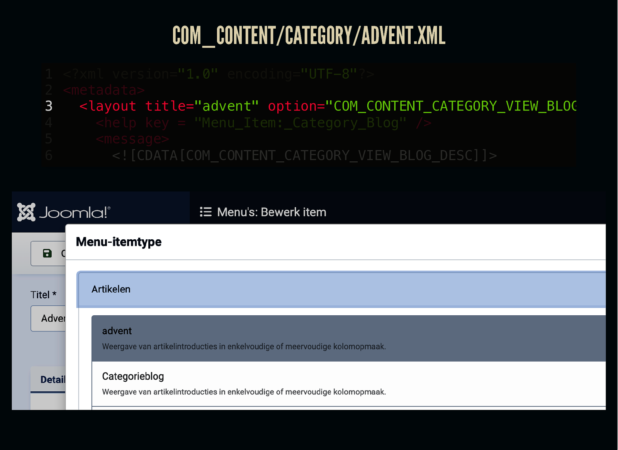Click the xml version declaration on line 1
The width and height of the screenshot is (618, 450).
click(x=218, y=74)
